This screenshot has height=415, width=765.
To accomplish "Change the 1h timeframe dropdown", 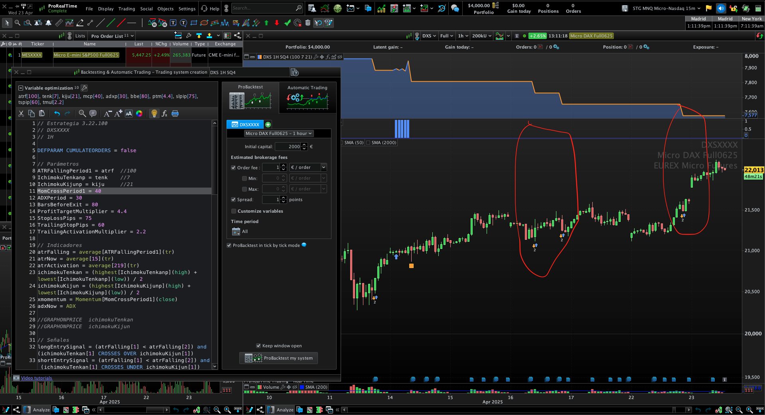I will pos(463,36).
